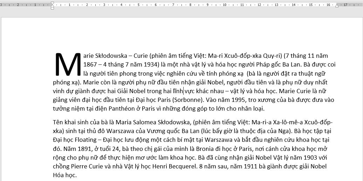Click the year "1934" in the text
Screen dimensions: 363x181
point(150,64)
